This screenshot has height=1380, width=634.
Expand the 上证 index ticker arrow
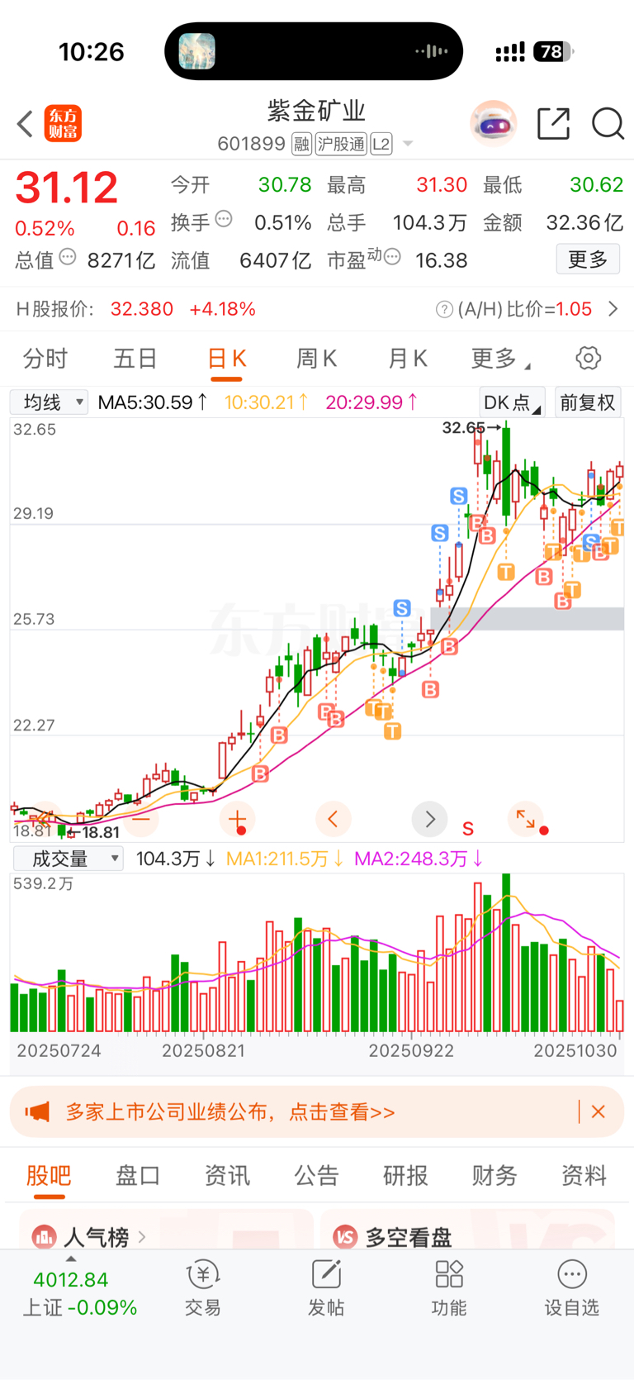71,1259
